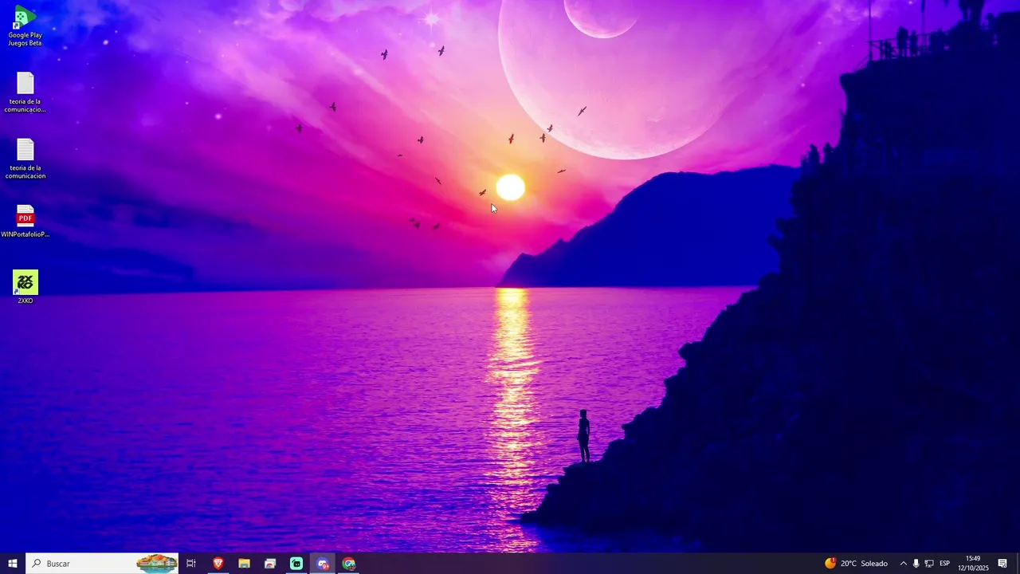Open the Windows Start menu
The image size is (1020, 574).
pos(13,564)
